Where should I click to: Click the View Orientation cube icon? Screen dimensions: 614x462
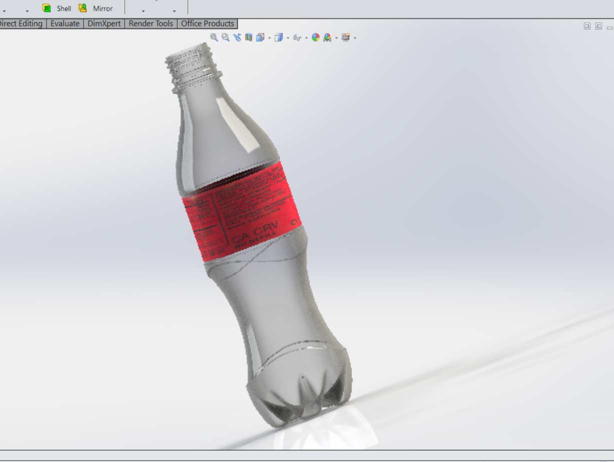260,37
